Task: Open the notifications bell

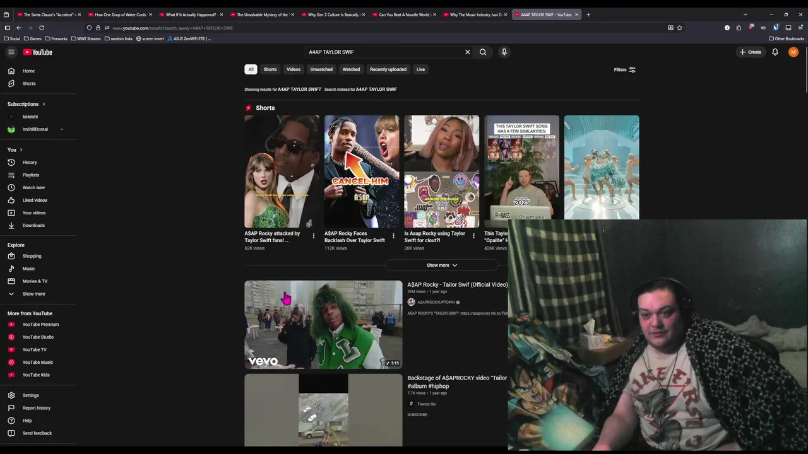Action: [x=775, y=52]
